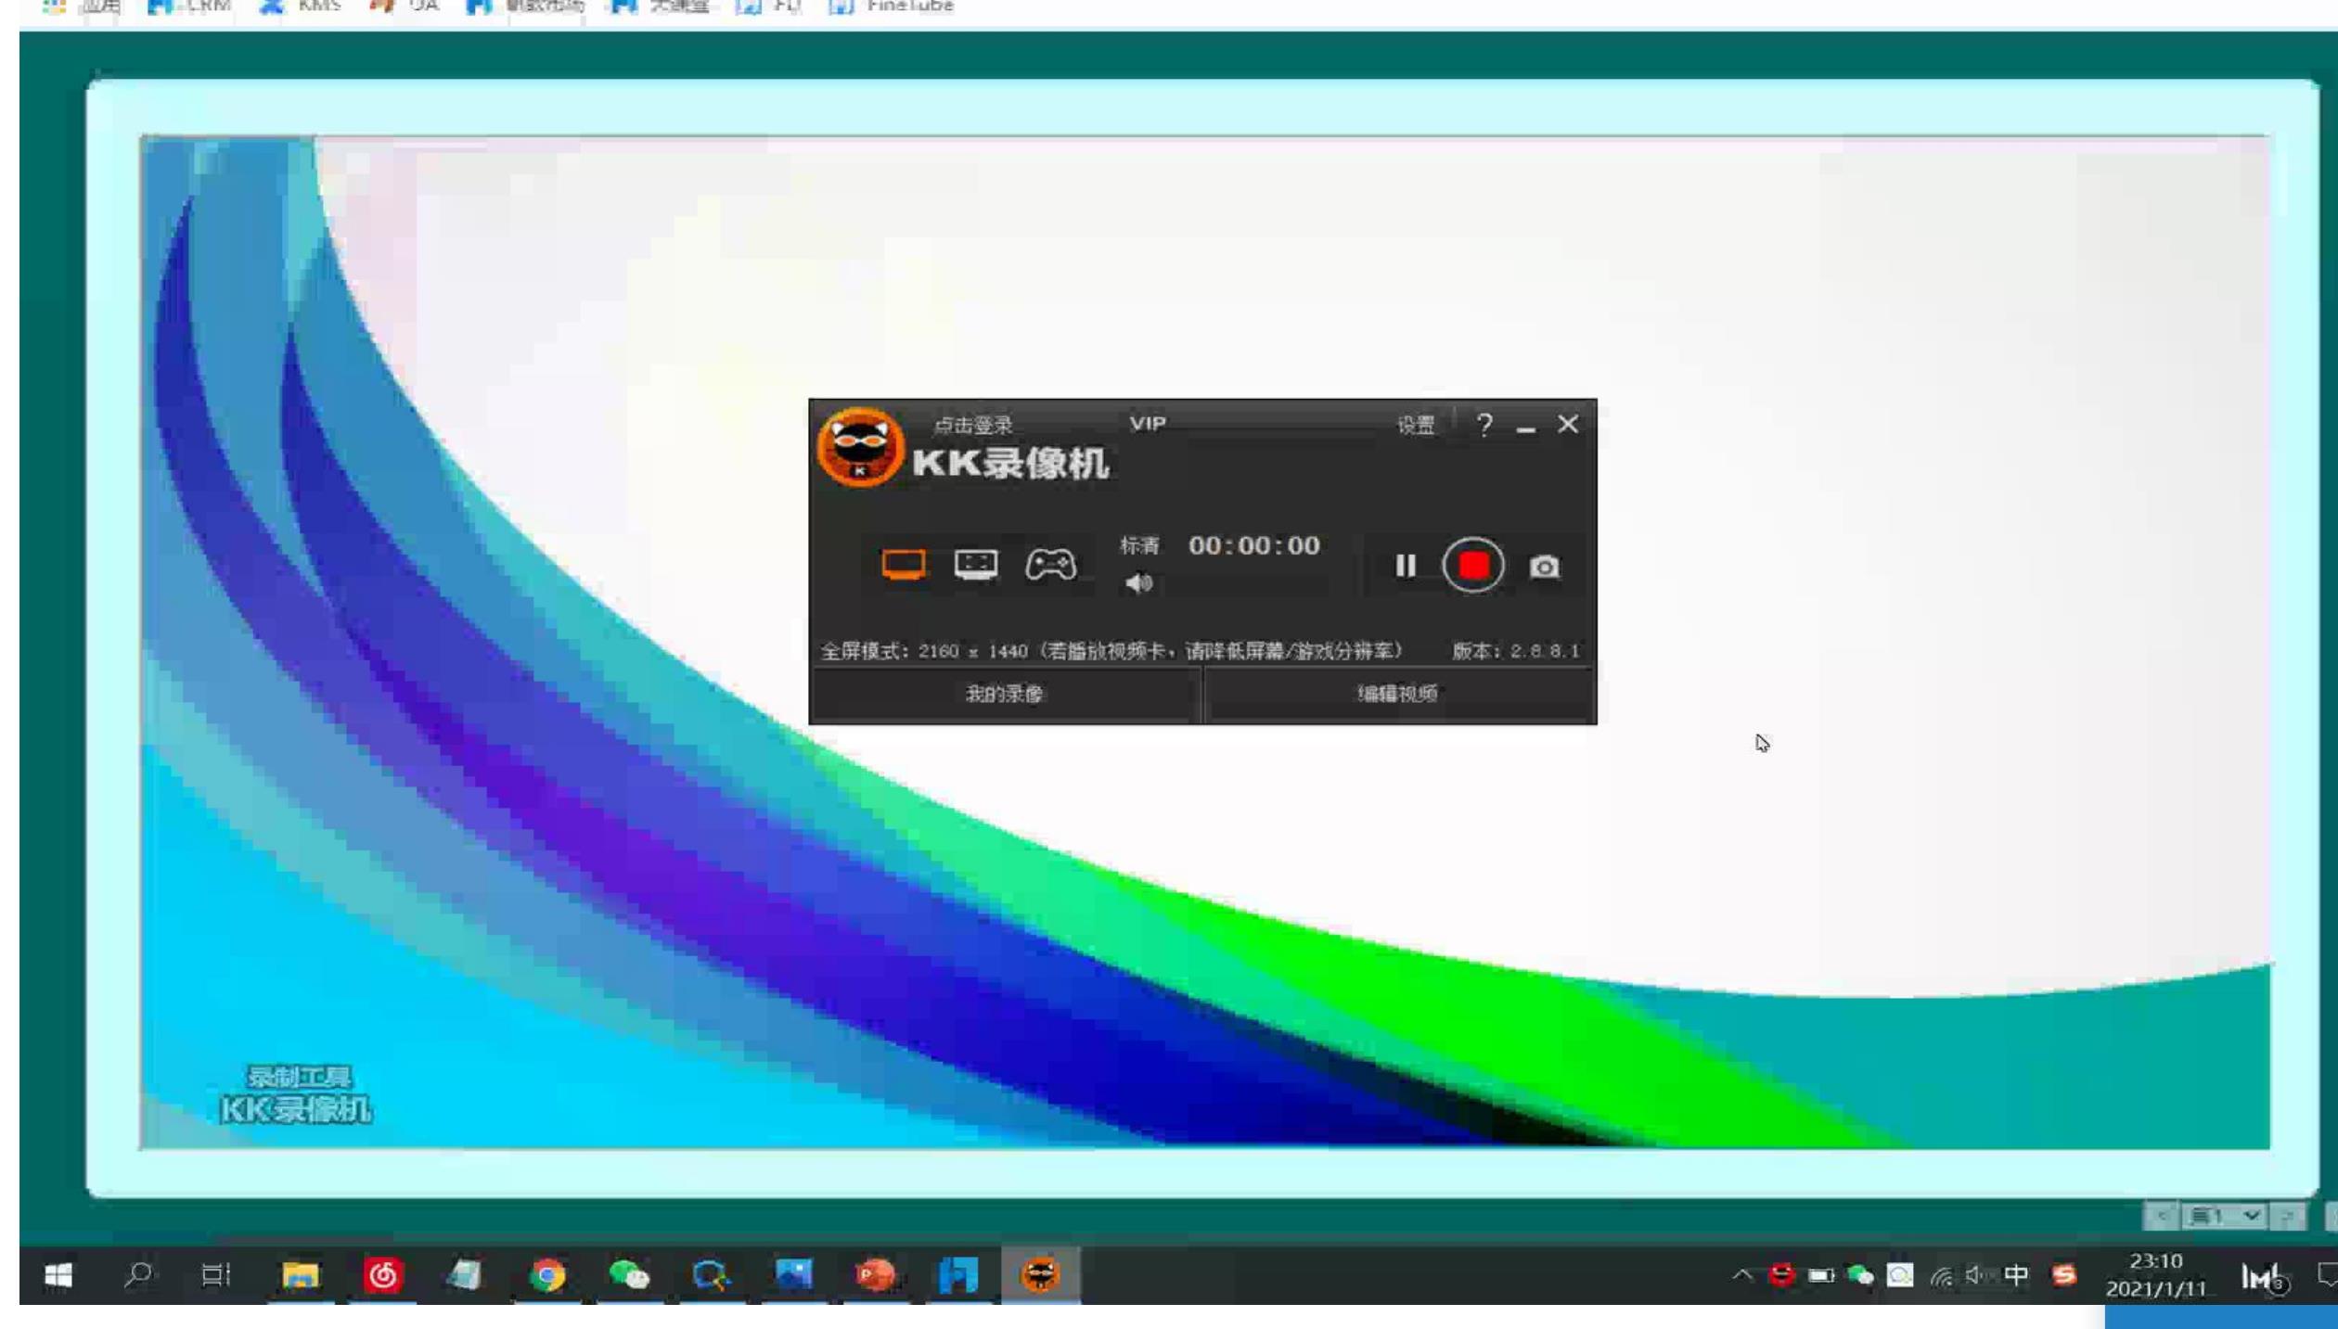The width and height of the screenshot is (2338, 1329).
Task: Open PowerPoint from the taskbar
Action: [x=875, y=1276]
